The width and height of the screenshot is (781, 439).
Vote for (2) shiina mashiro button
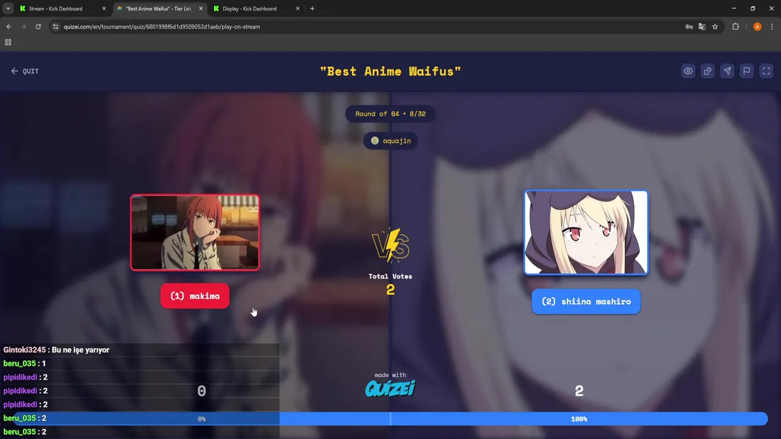coord(586,302)
